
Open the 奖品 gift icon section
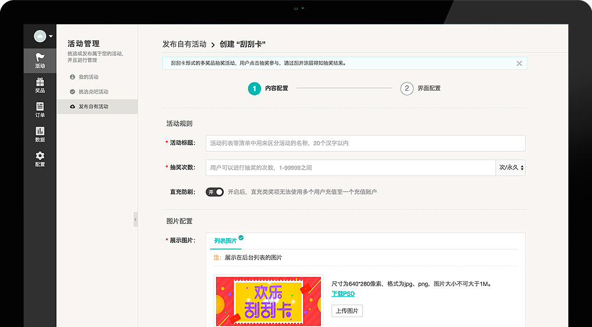pyautogui.click(x=40, y=85)
